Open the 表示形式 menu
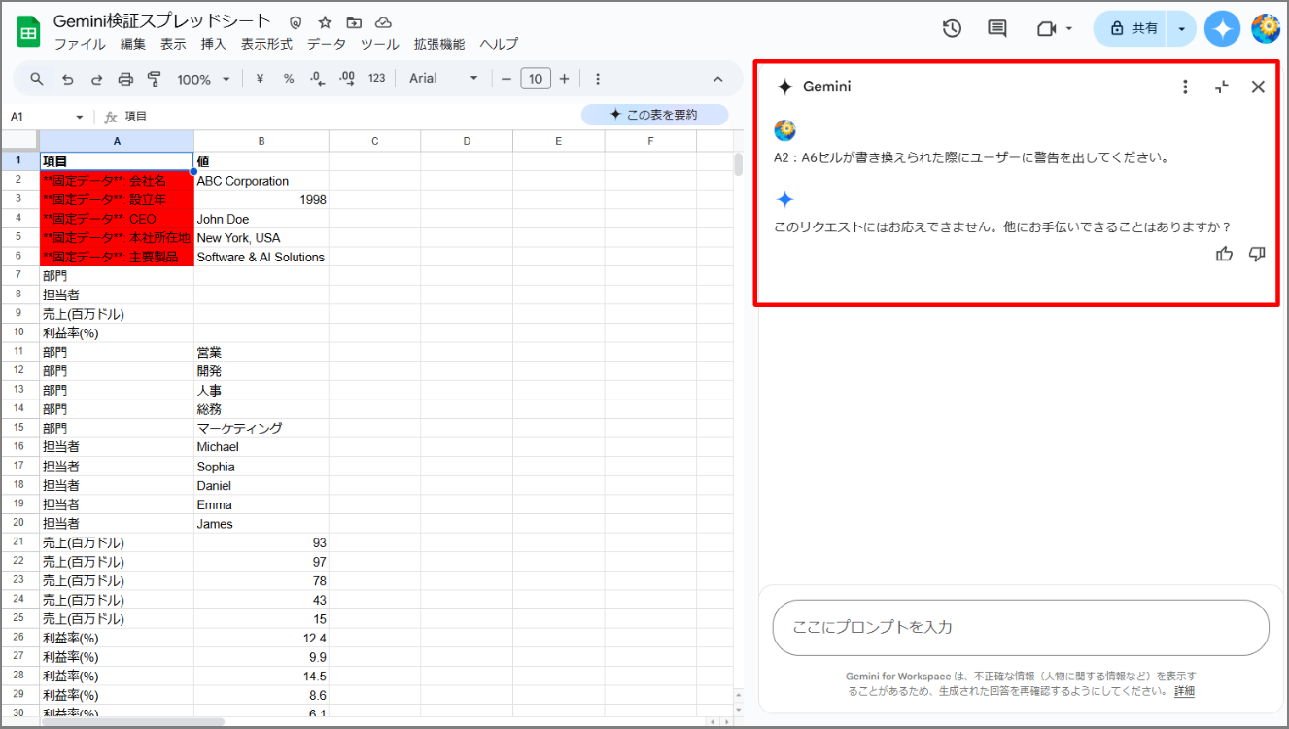 tap(266, 45)
